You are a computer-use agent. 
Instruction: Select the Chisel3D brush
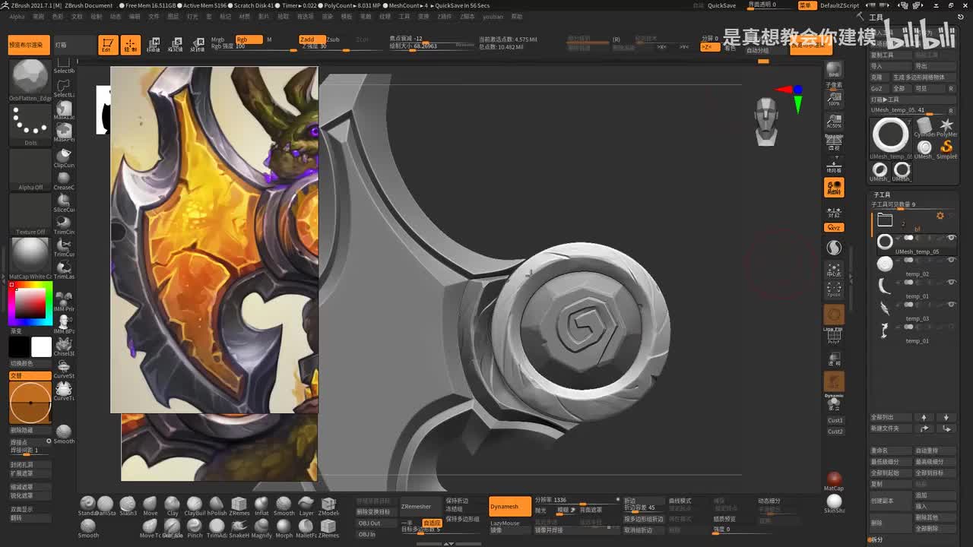64,346
